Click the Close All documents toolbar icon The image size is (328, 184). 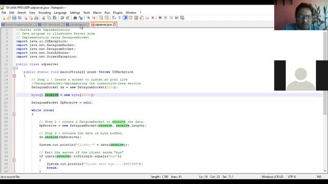point(31,18)
